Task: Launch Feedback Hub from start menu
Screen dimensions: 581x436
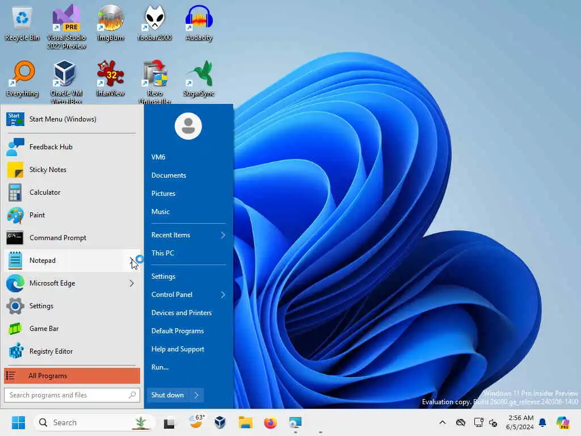Action: (x=72, y=147)
